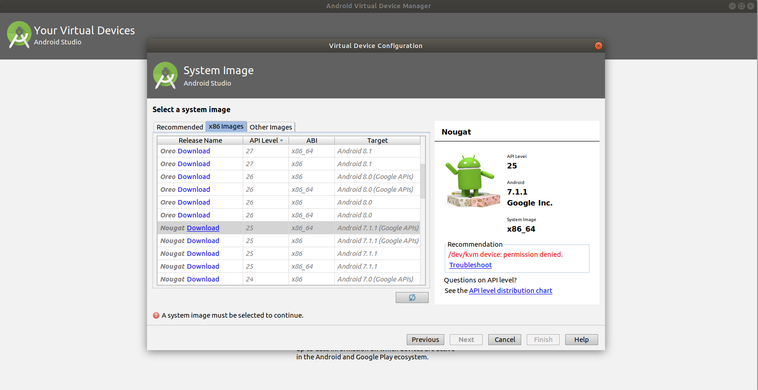Open the API level distribution chart link
The image size is (758, 390).
510,291
